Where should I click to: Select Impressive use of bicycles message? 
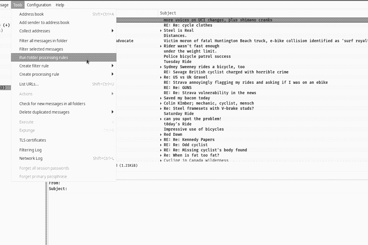194,129
